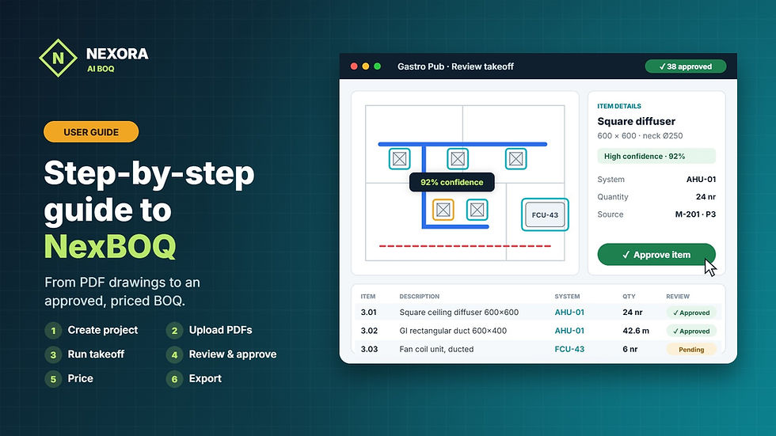The image size is (776, 436).
Task: Click the ITEM column header
Action: (367, 296)
